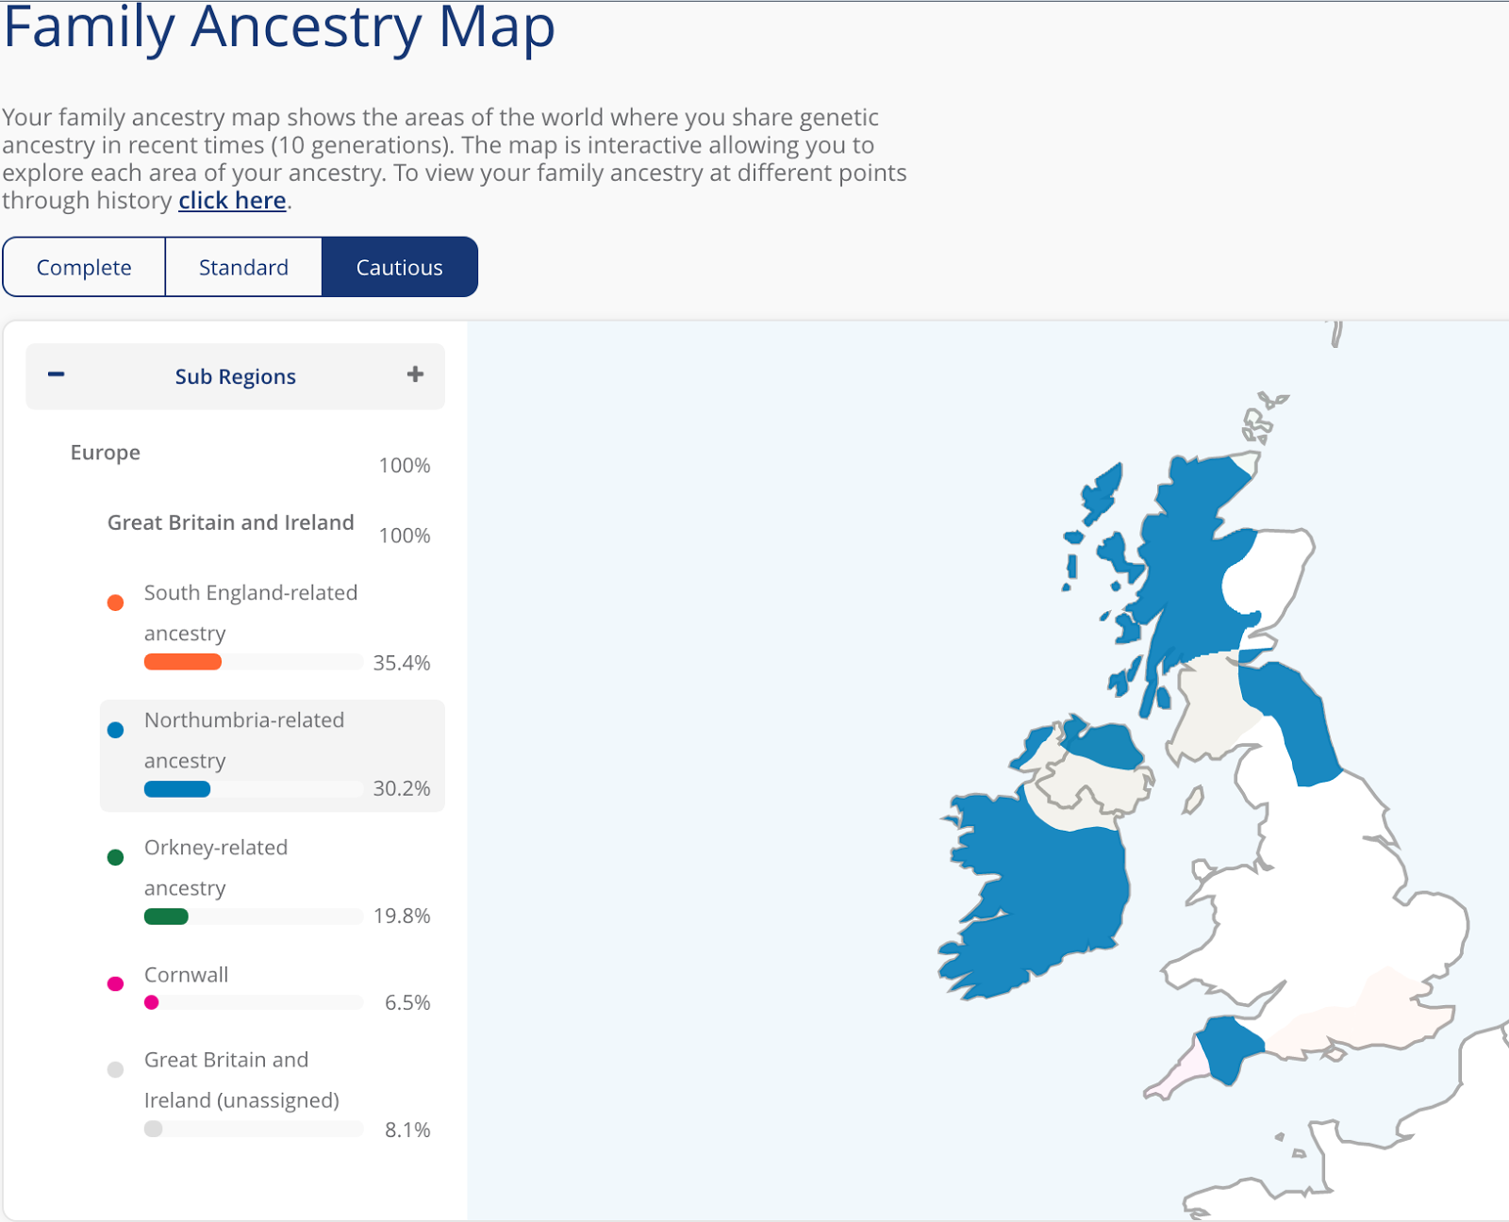
Task: Click the Cornwall 6.5% progress bar
Action: [253, 1002]
